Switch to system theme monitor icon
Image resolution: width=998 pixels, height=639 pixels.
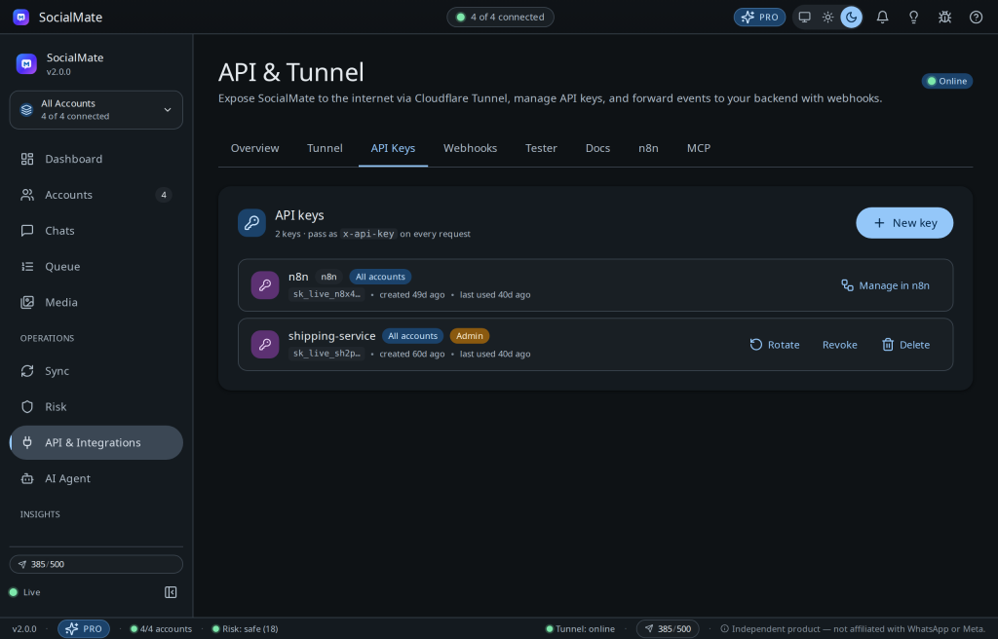(804, 18)
